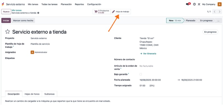Open the Productos shopping cart button

[x=102, y=12]
